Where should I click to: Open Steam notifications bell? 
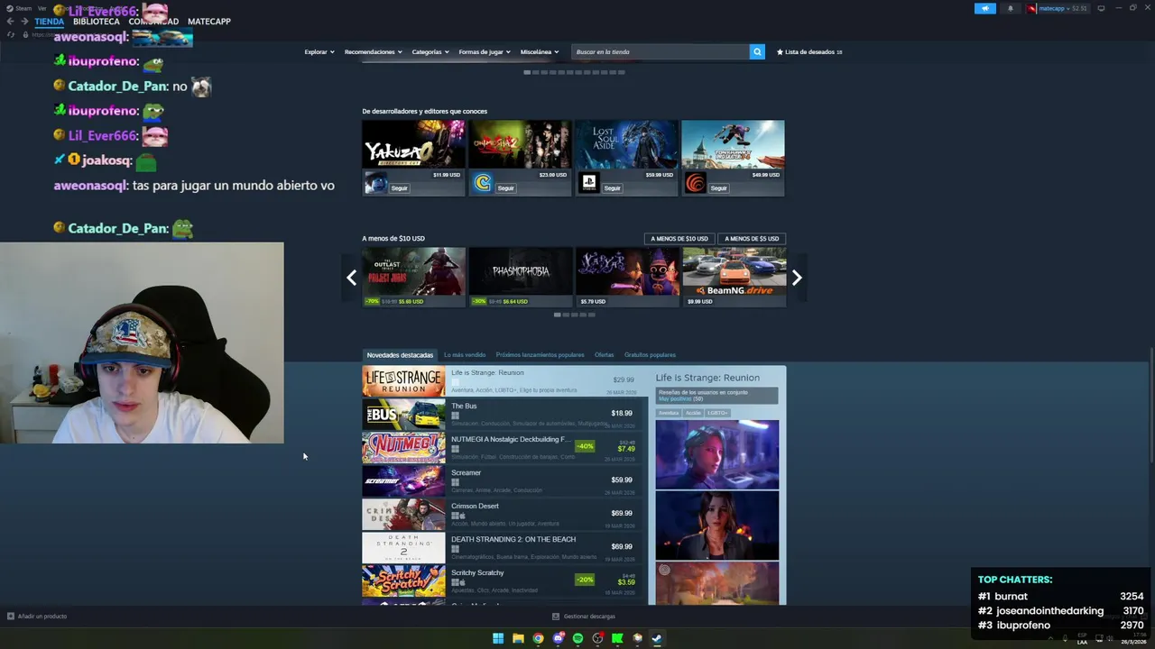coord(1010,8)
